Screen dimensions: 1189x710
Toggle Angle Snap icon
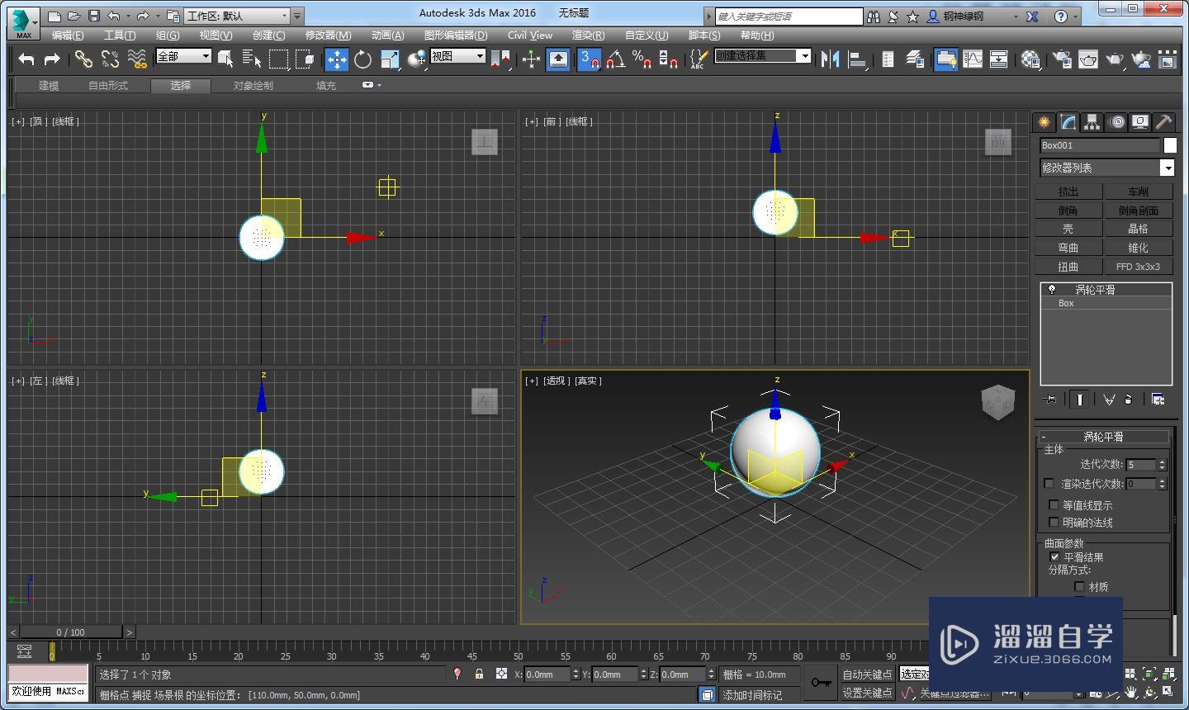(615, 59)
